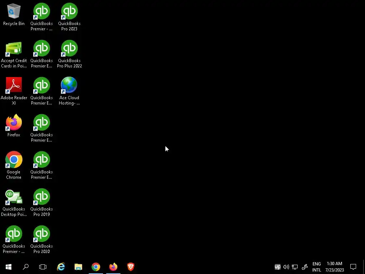The height and width of the screenshot is (274, 365).
Task: Select the Adobe Reader XI shortcut
Action: point(14,91)
